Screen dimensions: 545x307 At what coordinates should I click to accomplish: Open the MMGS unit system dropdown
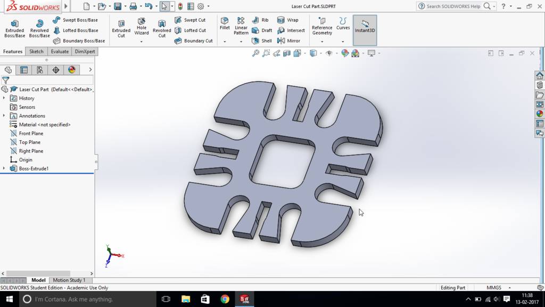tap(509, 288)
